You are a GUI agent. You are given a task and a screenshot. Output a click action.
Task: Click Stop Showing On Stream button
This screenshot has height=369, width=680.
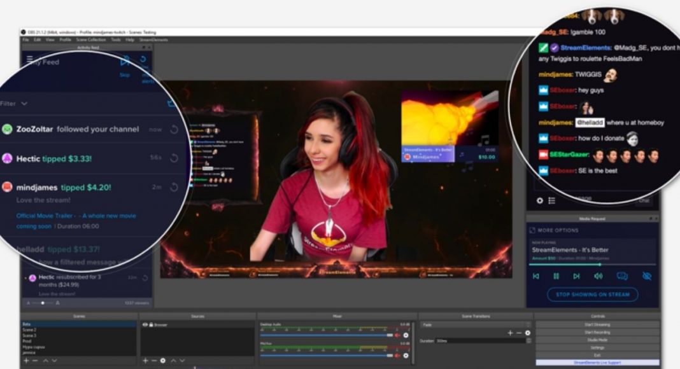pyautogui.click(x=592, y=295)
